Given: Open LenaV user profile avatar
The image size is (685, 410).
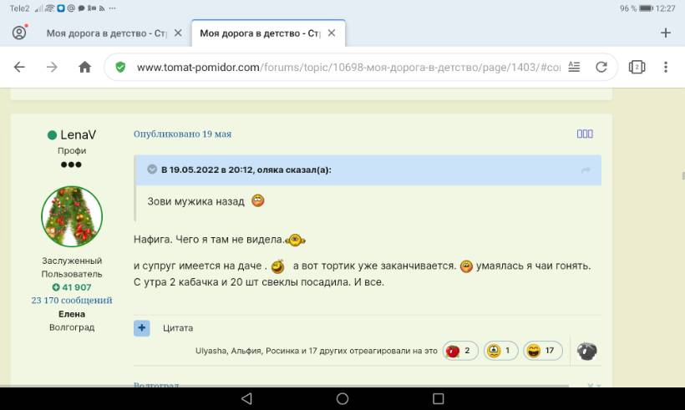Looking at the screenshot, I should 72,216.
